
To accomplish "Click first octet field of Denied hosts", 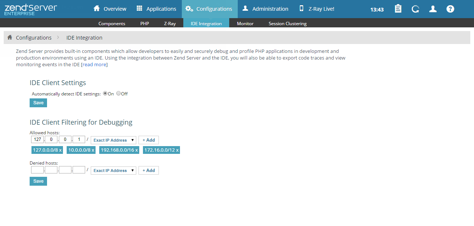I will pyautogui.click(x=37, y=170).
